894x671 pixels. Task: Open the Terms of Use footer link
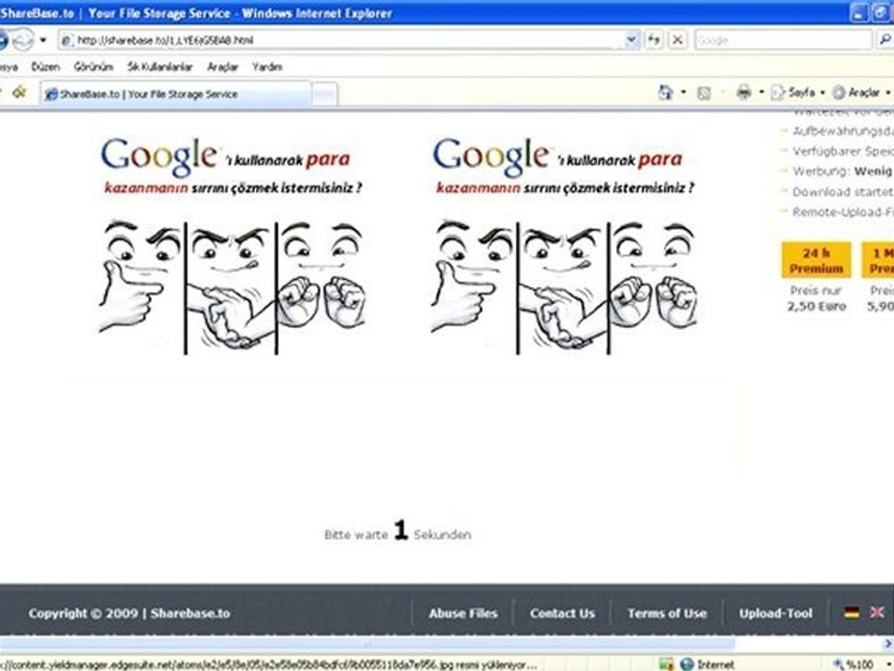[x=667, y=613]
